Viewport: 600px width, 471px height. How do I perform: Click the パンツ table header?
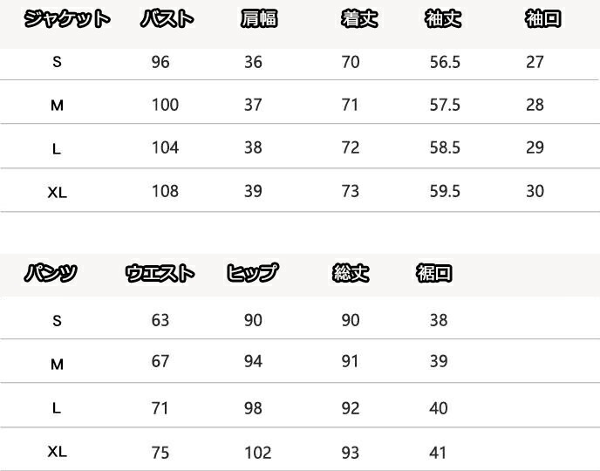pos(51,274)
